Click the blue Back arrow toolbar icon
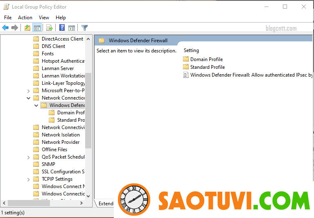 coord(5,27)
